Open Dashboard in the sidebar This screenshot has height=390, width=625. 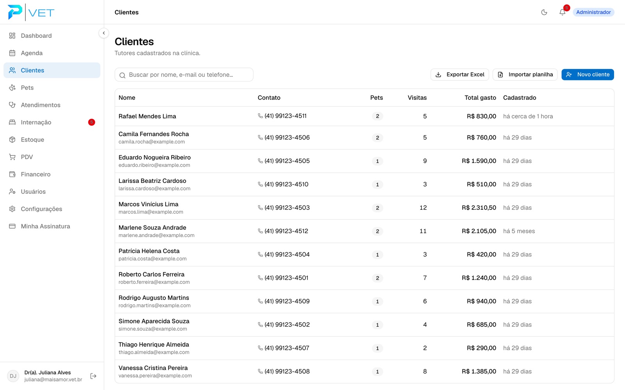[52, 35]
